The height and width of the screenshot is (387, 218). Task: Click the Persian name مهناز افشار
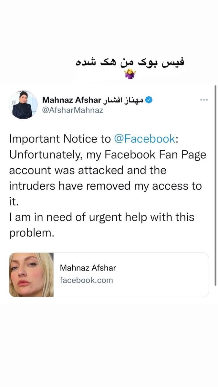click(123, 100)
